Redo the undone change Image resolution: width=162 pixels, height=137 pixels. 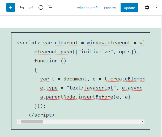(x=31, y=7)
